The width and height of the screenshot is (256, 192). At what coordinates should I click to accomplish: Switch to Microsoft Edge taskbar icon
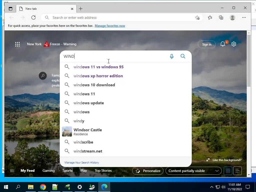[x=104, y=187]
